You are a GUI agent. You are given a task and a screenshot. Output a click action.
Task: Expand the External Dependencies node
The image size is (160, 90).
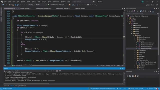[x=131, y=27]
